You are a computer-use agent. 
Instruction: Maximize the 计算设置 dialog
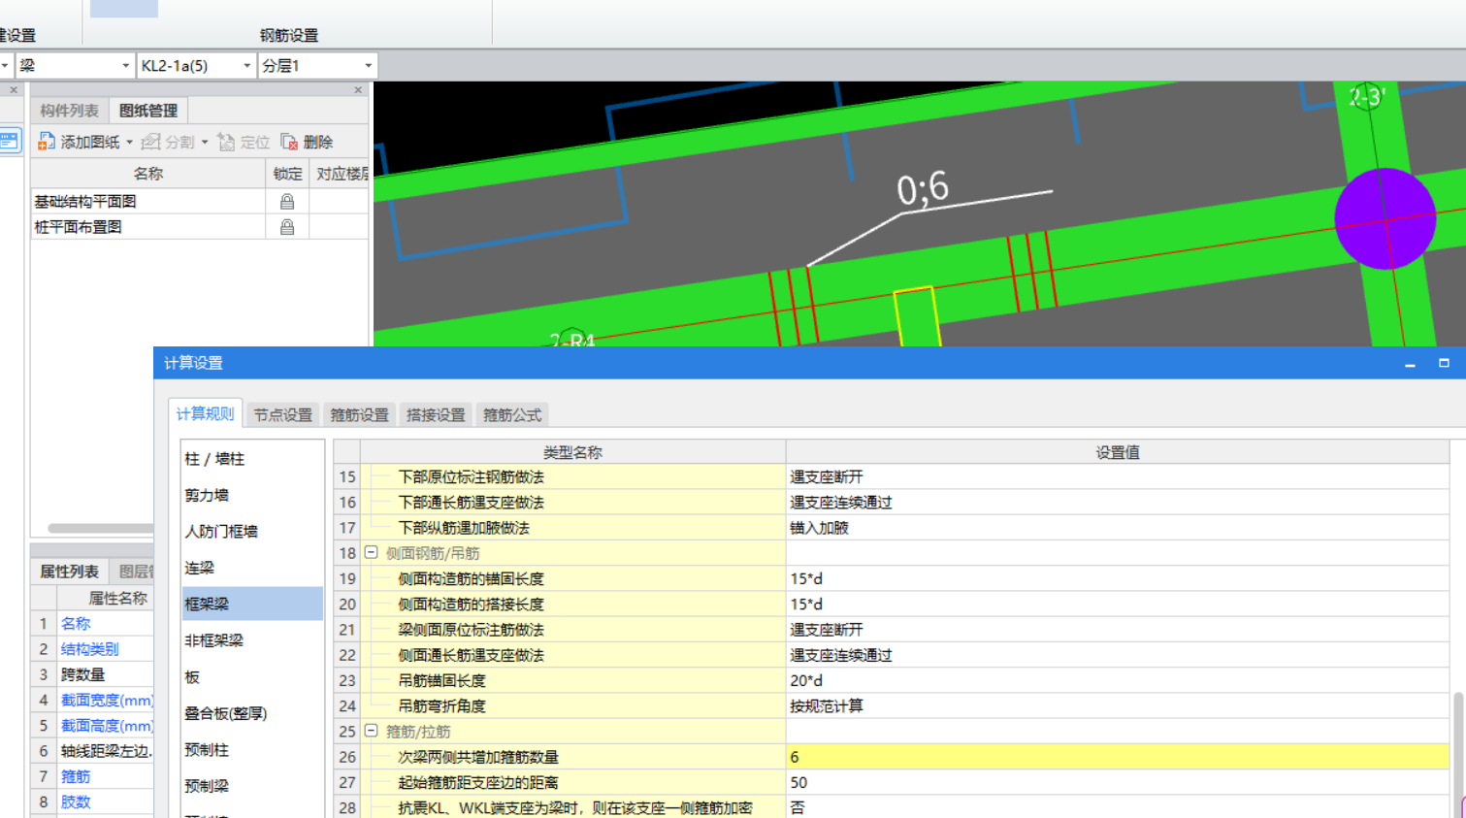pos(1444,363)
